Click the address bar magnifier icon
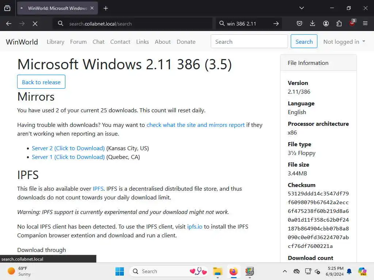 pos(61,23)
